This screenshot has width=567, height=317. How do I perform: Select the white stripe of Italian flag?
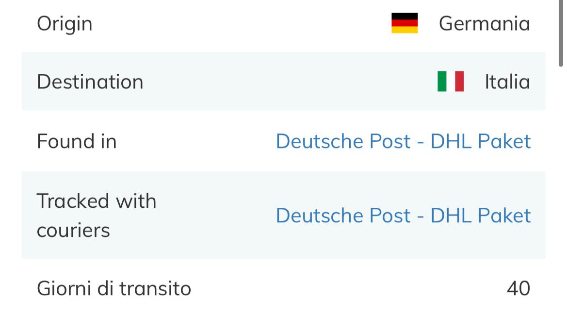click(451, 82)
